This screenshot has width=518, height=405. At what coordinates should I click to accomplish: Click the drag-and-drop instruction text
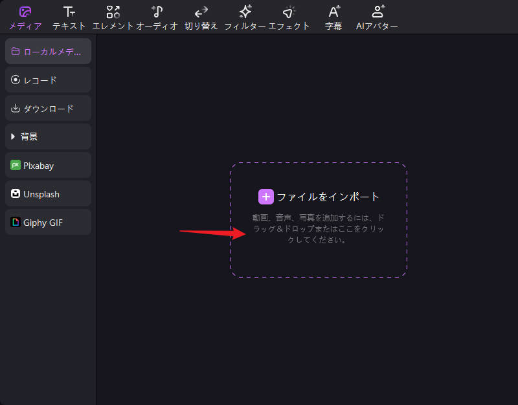(x=319, y=226)
